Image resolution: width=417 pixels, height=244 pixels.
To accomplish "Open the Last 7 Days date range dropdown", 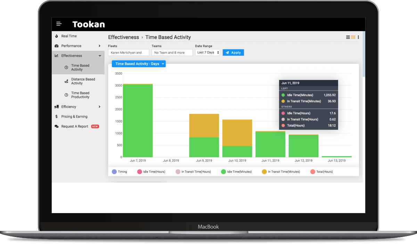I will point(208,52).
